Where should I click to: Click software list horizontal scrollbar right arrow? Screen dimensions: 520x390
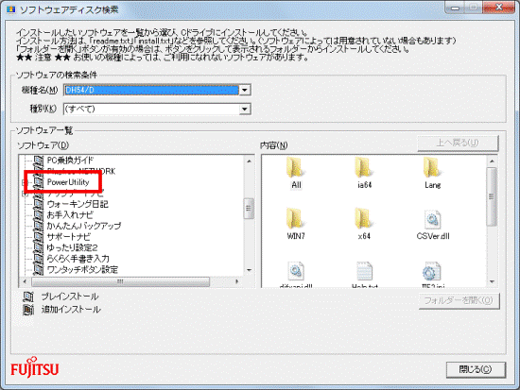click(236, 281)
